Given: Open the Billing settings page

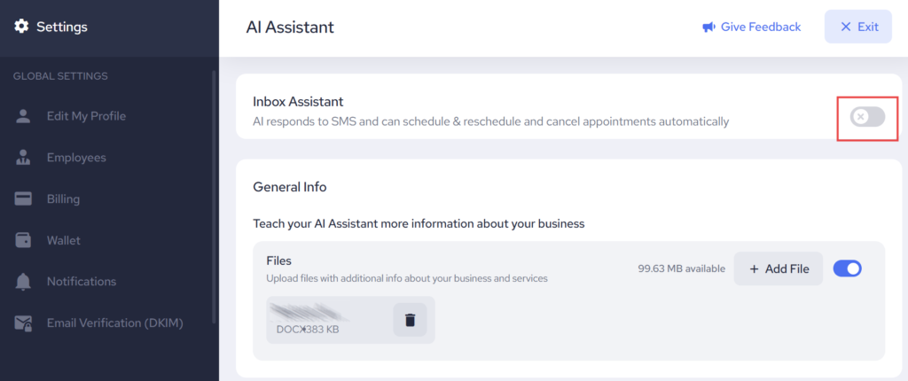Looking at the screenshot, I should (x=63, y=199).
